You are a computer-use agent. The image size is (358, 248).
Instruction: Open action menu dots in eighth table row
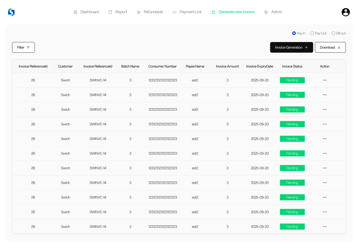coord(325,183)
